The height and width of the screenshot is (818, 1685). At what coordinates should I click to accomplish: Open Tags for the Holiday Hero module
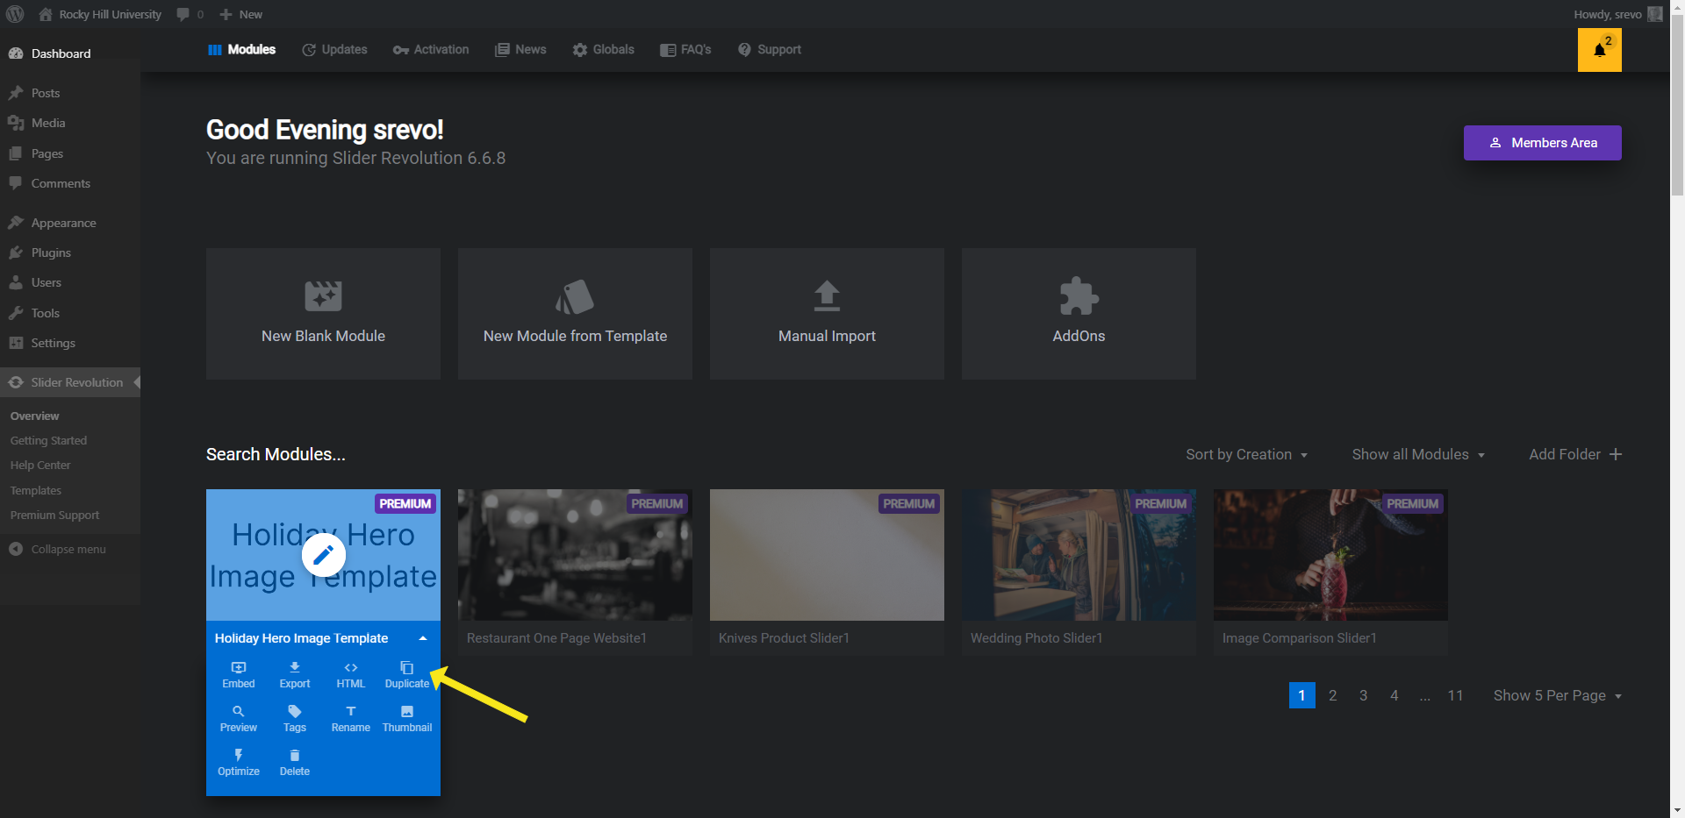click(x=294, y=719)
